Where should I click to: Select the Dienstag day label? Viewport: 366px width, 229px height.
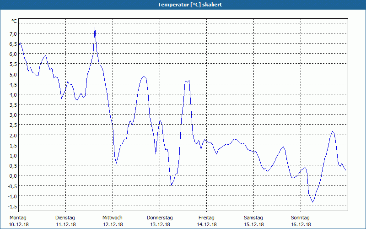(65, 218)
